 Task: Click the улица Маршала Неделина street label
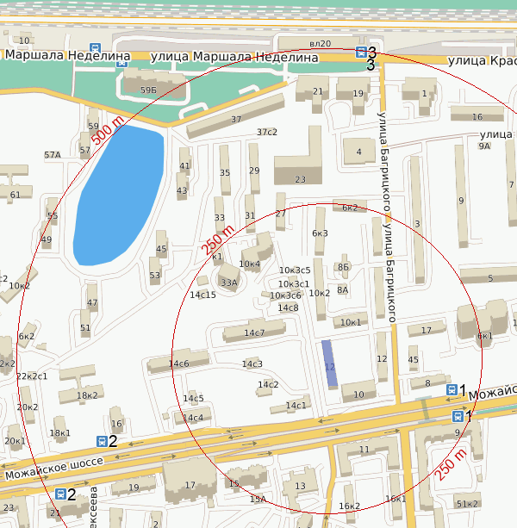[x=234, y=57]
